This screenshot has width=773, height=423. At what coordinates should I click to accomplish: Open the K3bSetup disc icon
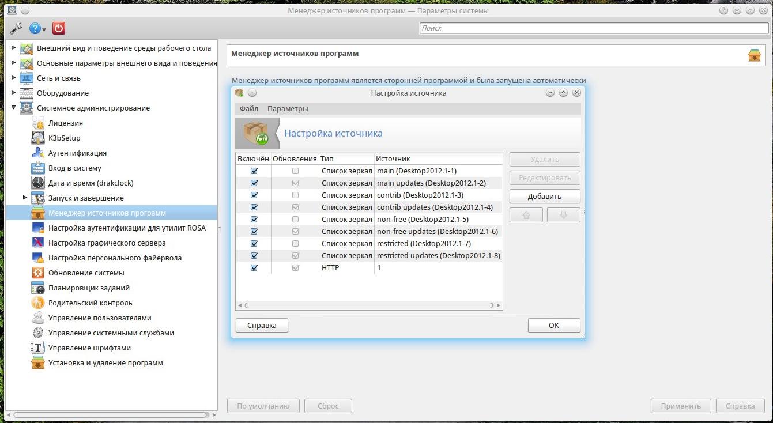[x=38, y=138]
